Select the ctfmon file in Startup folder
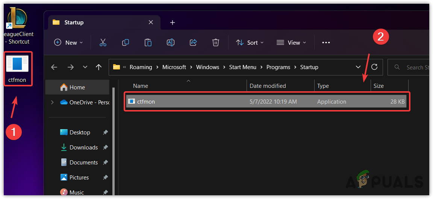433x199 pixels. click(267, 102)
